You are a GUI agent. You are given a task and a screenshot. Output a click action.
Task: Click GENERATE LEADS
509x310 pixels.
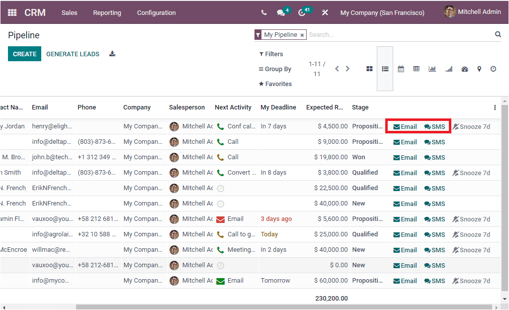tap(73, 54)
